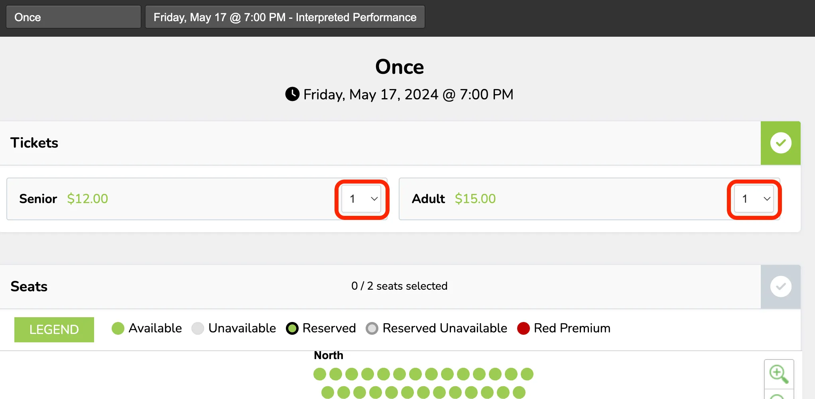Click the Senior $12.00 ticket label

tap(63, 199)
